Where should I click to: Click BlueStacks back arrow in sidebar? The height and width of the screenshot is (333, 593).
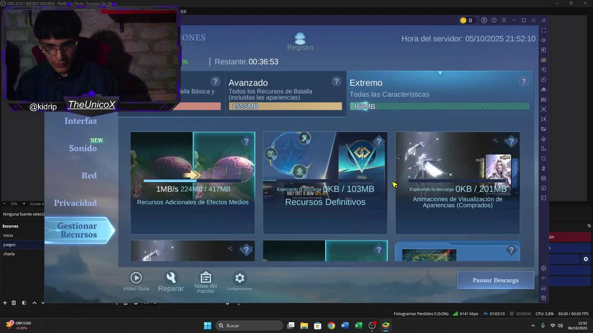point(543,278)
